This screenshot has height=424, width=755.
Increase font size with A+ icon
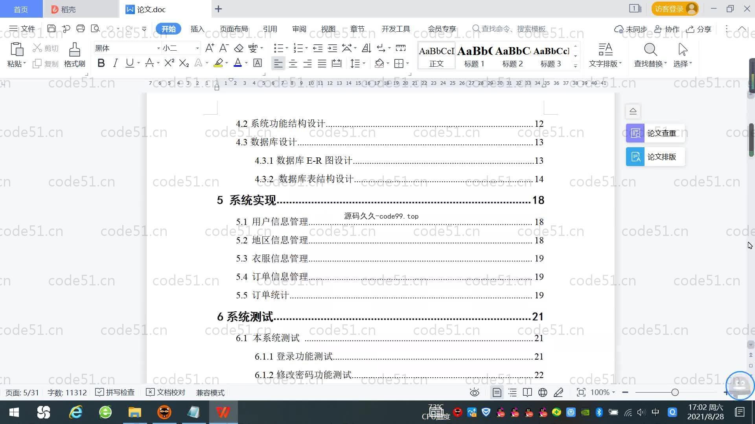(x=210, y=48)
